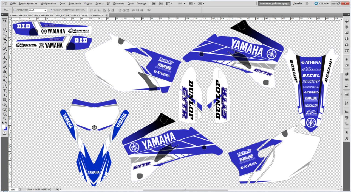The height and width of the screenshot is (192, 351).
Task: Toggle the Автовыбор checkbox
Action: (15, 10)
